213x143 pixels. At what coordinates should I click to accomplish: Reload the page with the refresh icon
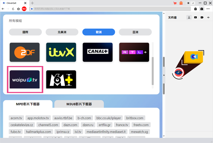[13, 9]
